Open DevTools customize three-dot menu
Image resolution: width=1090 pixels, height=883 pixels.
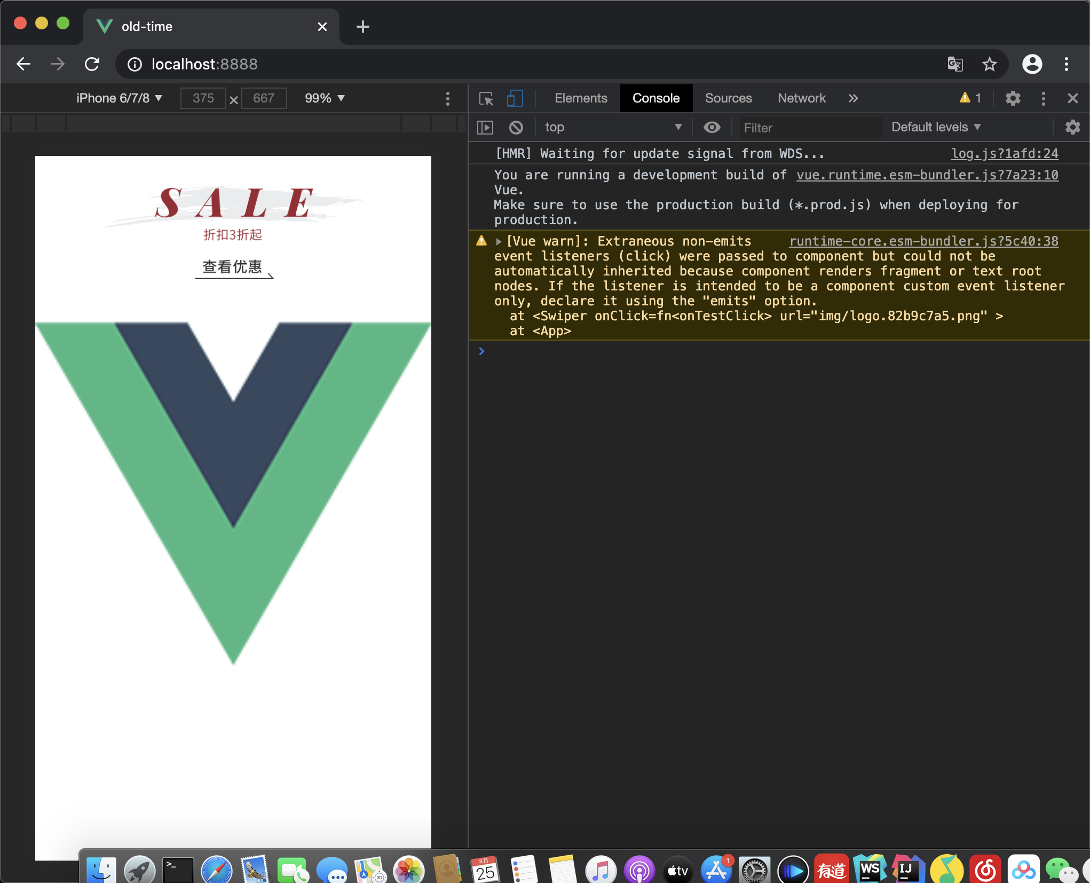coord(1043,98)
